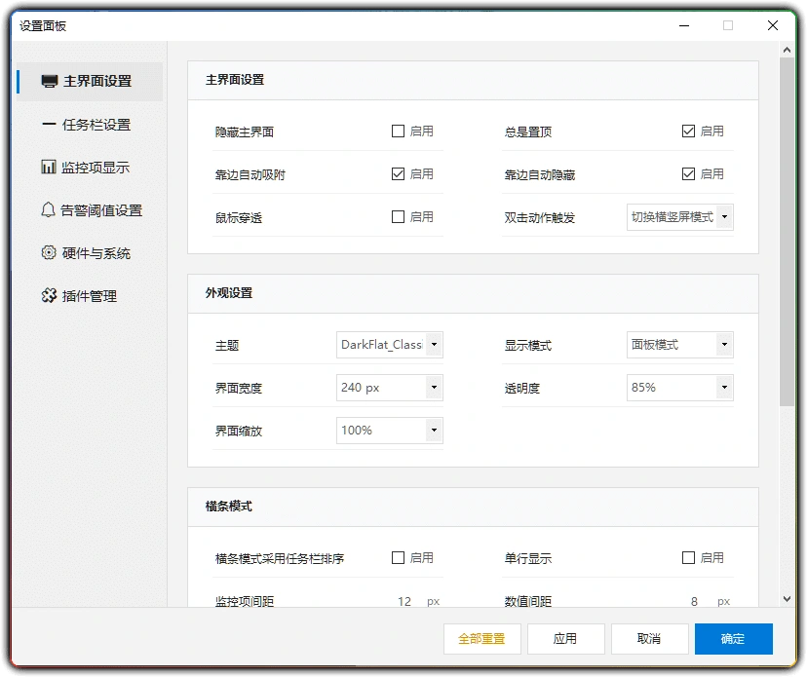807x677 pixels.
Task: Open 显示模式 dropdown
Action: (680, 345)
